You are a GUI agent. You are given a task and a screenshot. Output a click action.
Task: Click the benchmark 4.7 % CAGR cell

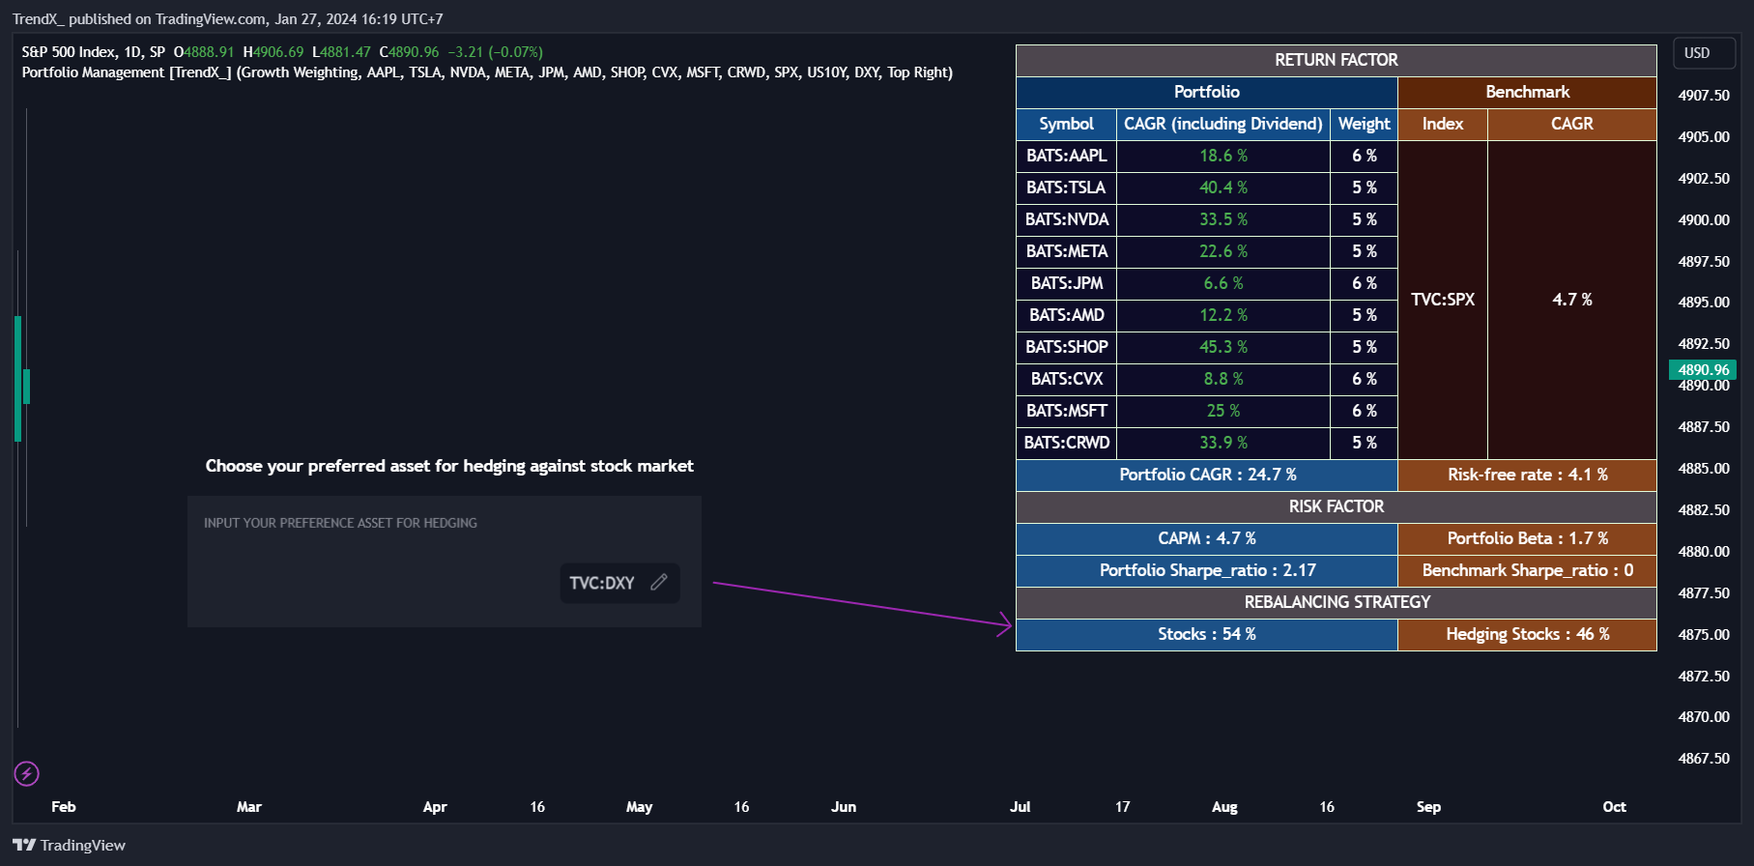tap(1572, 300)
